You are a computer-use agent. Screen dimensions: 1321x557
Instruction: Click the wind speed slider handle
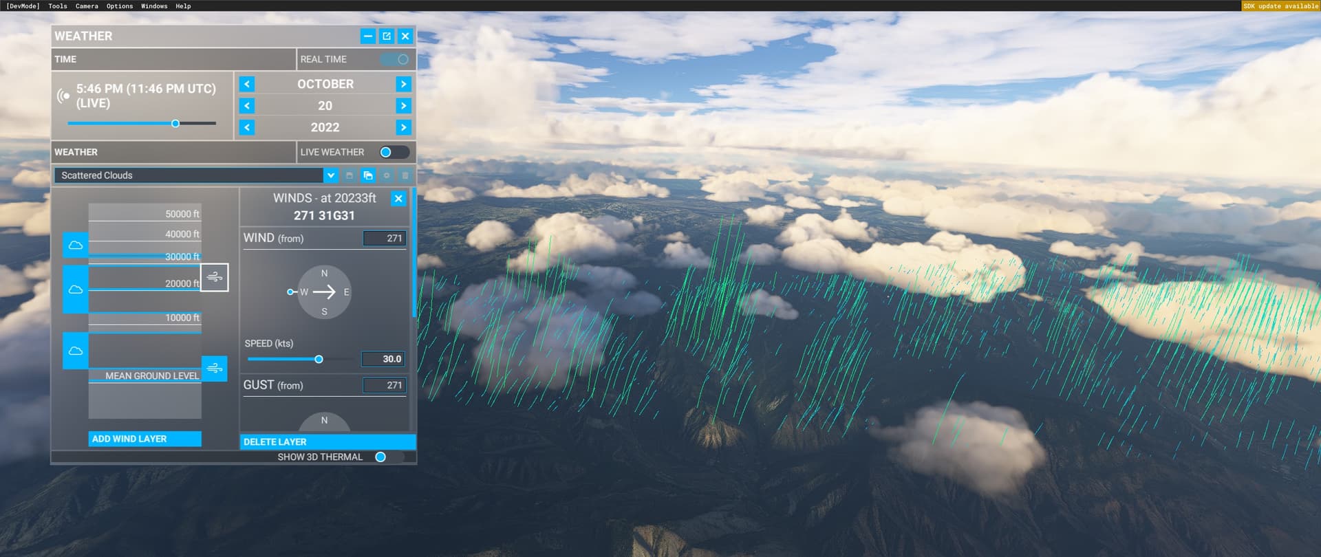[x=319, y=359]
